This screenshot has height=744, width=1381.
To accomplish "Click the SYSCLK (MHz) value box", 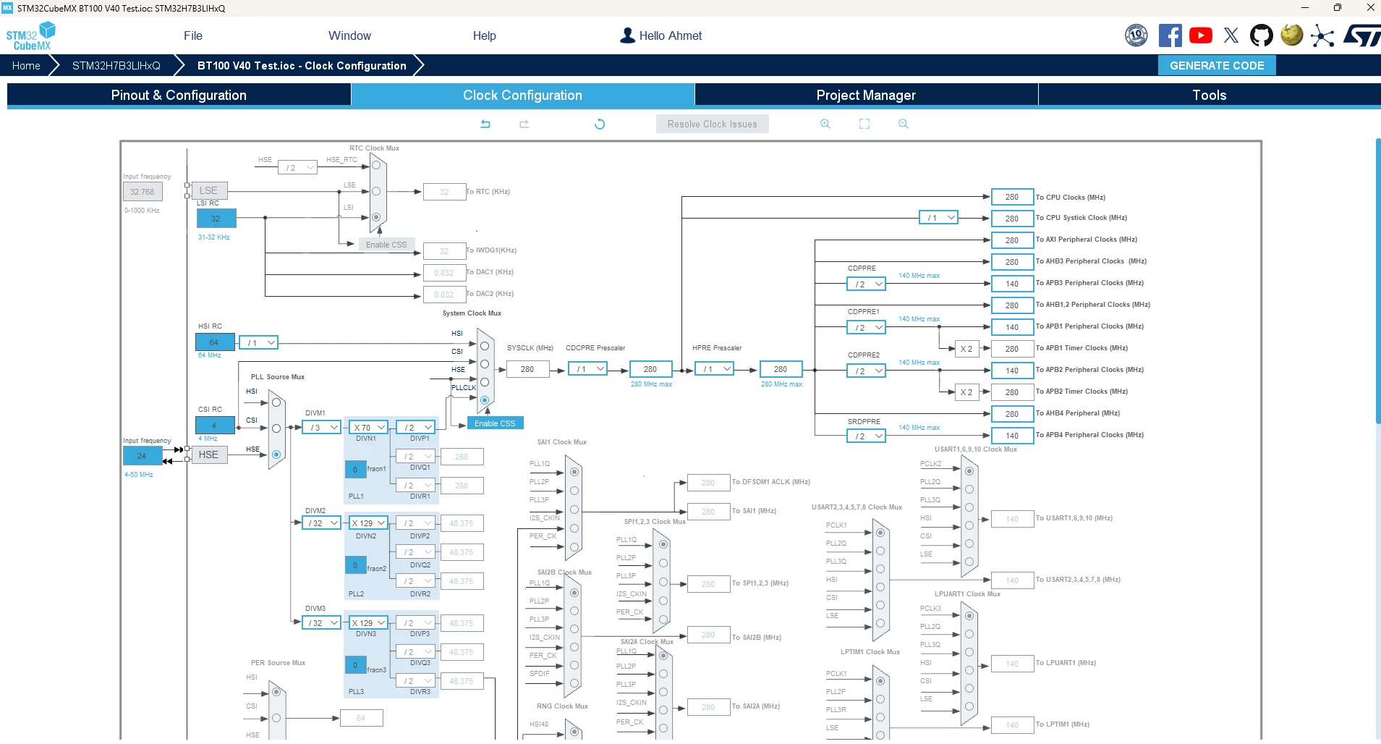I will [527, 369].
